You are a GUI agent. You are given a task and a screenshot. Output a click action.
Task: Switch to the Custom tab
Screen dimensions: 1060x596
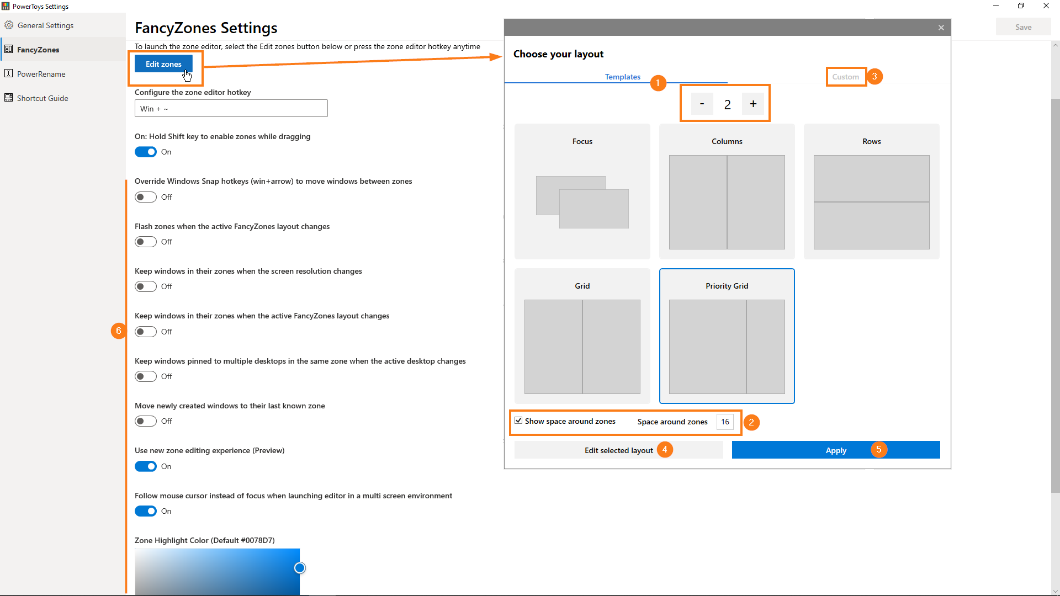(x=846, y=77)
